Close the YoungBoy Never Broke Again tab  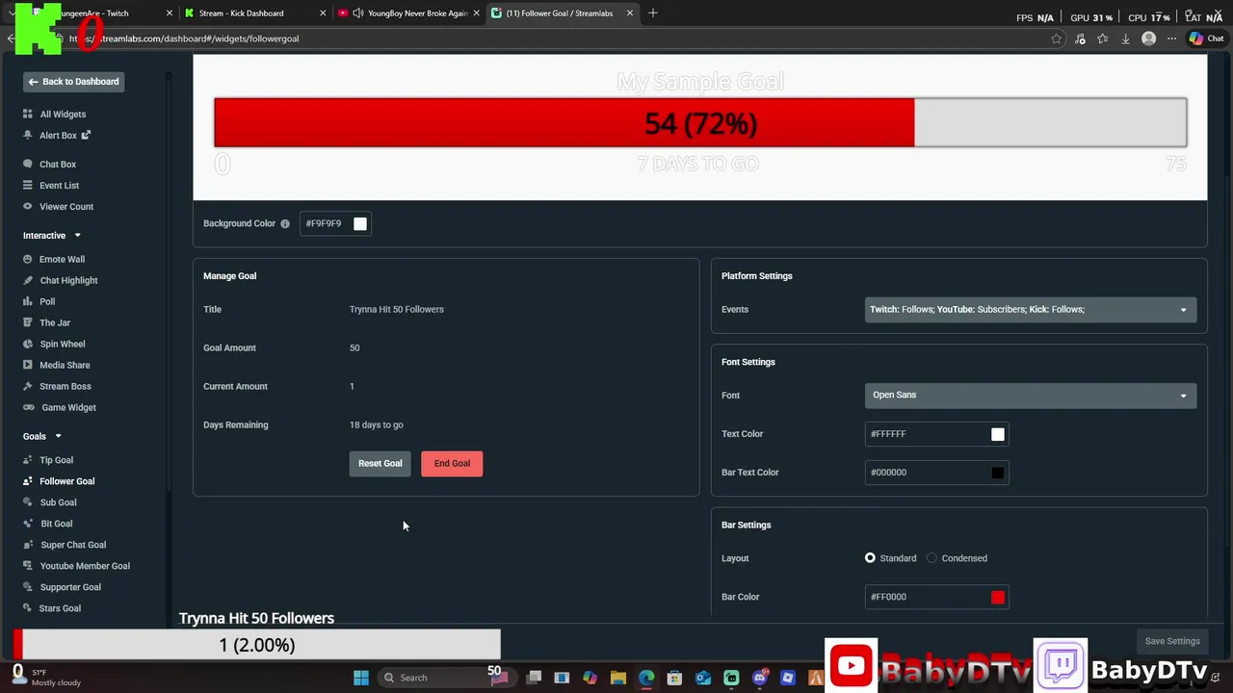coord(476,13)
